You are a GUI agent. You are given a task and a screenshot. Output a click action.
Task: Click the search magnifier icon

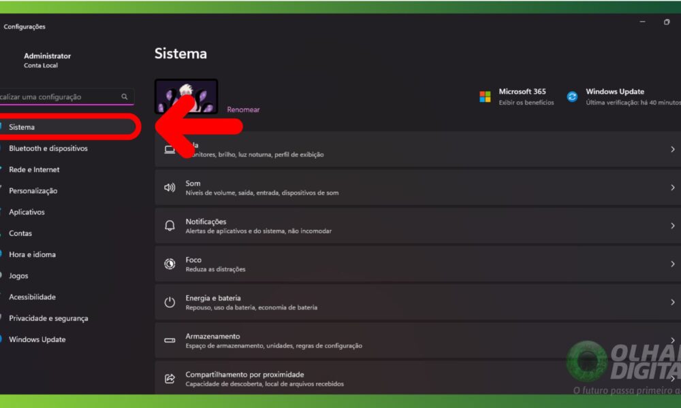(x=125, y=97)
